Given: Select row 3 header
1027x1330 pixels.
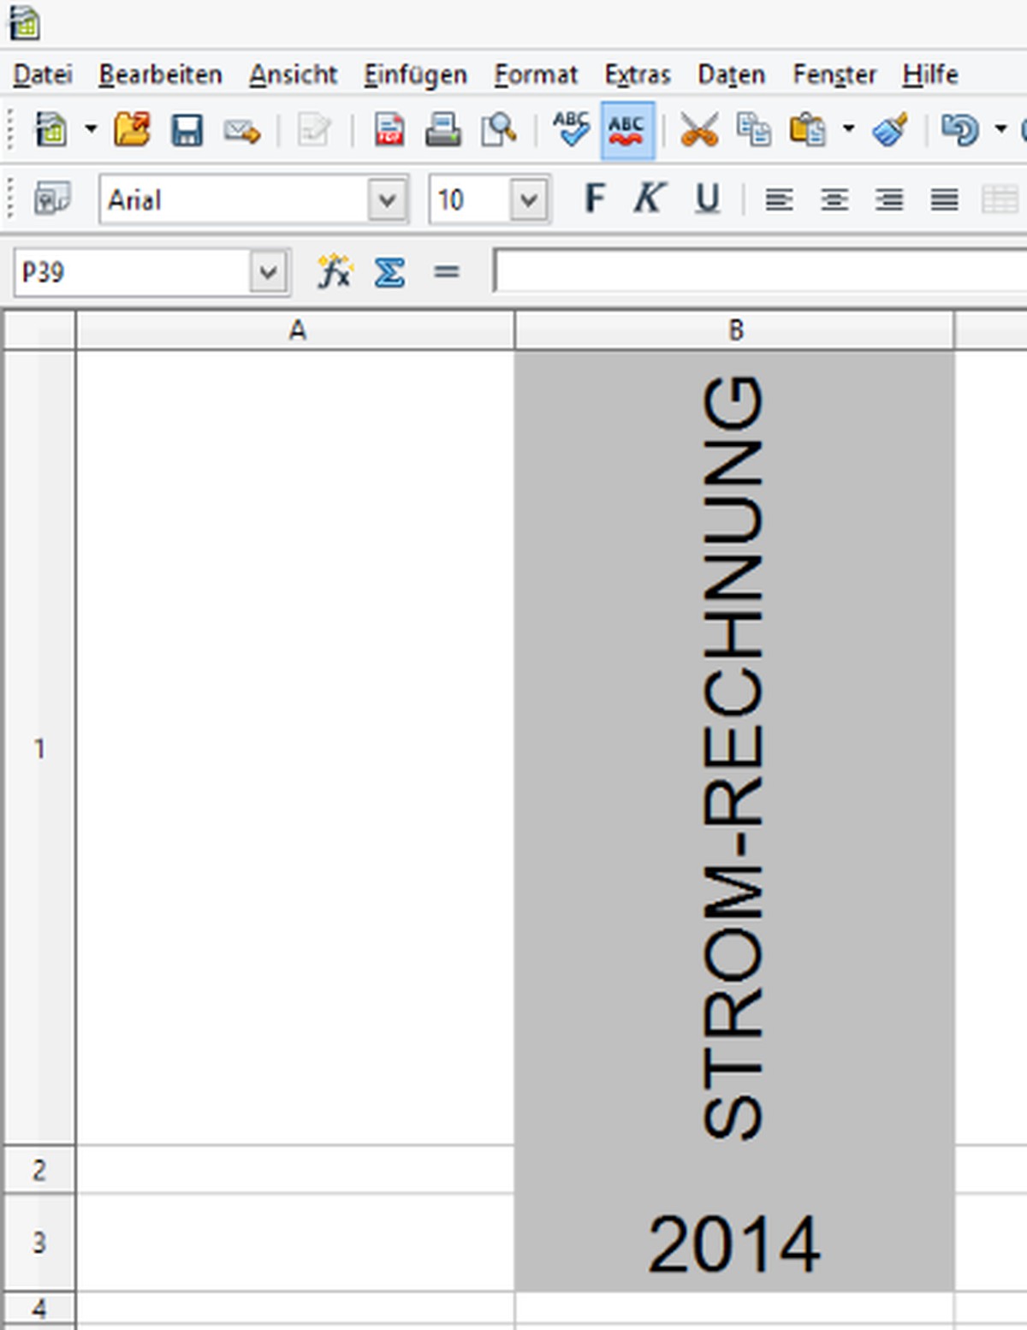Looking at the screenshot, I should coord(39,1243).
